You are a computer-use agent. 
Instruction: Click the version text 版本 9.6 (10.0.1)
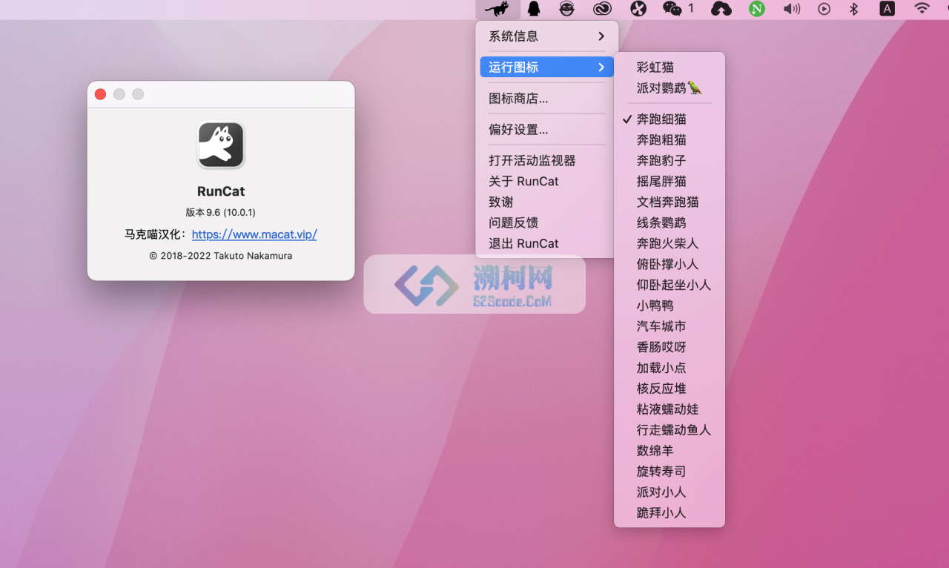(x=221, y=212)
